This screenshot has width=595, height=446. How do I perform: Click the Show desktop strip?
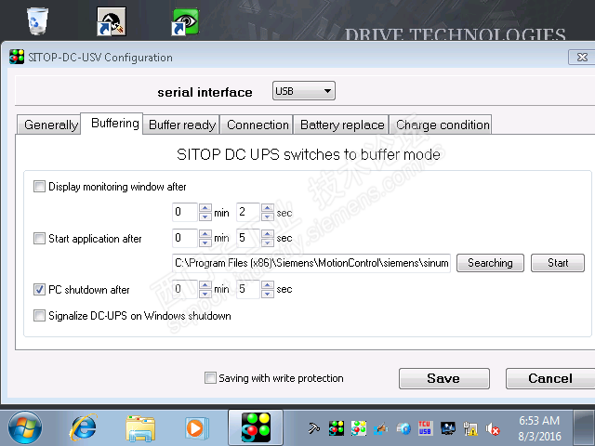(x=584, y=427)
